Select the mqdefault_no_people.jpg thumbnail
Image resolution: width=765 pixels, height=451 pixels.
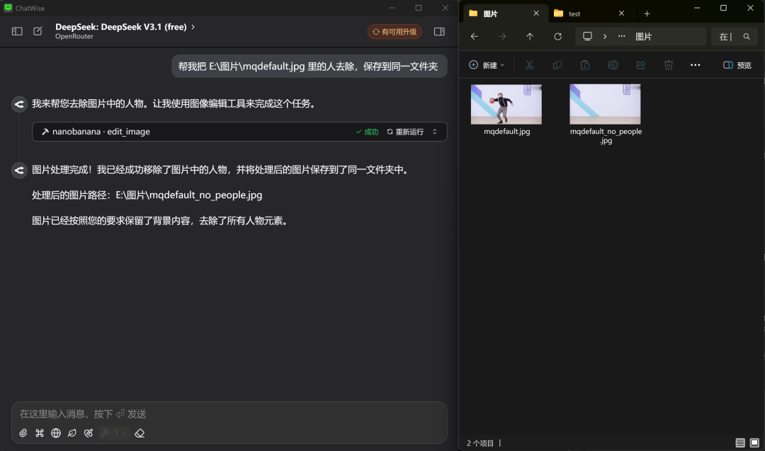[x=605, y=104]
